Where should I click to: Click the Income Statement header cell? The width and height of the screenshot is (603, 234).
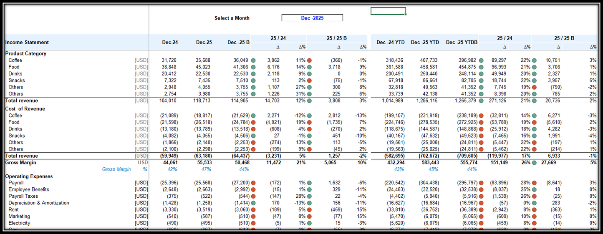pyautogui.click(x=27, y=42)
